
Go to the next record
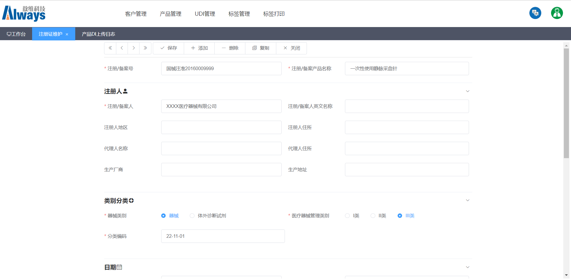[134, 48]
